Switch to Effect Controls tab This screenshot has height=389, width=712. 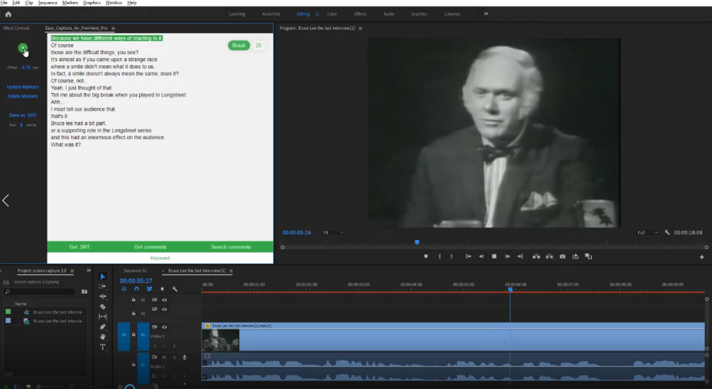click(16, 28)
